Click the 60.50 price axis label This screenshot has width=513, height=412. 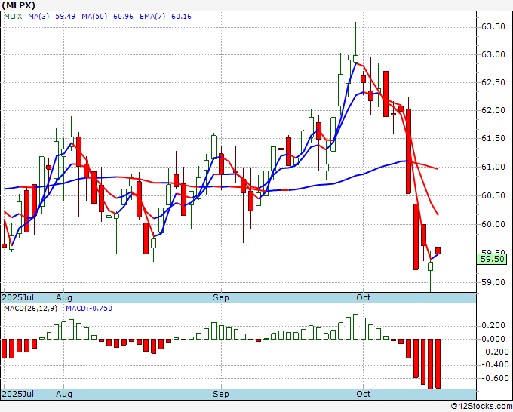click(x=493, y=195)
